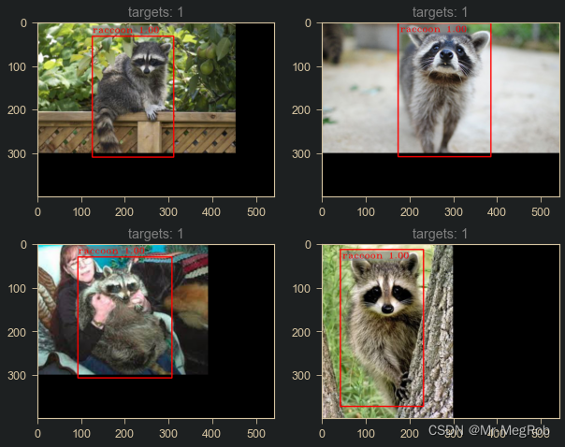Click x-axis tick "100" of walking raccoon plot
The width and height of the screenshot is (565, 447).
point(366,212)
